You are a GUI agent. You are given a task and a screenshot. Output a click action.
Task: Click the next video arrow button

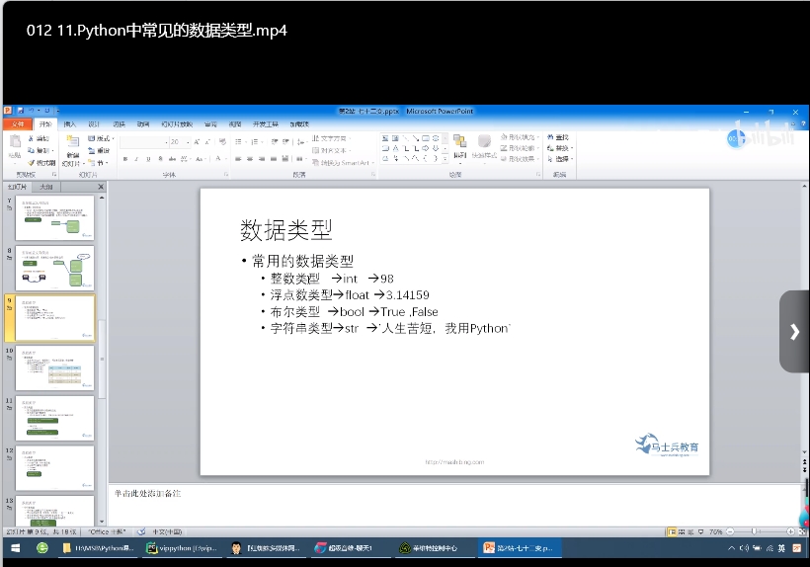(794, 331)
